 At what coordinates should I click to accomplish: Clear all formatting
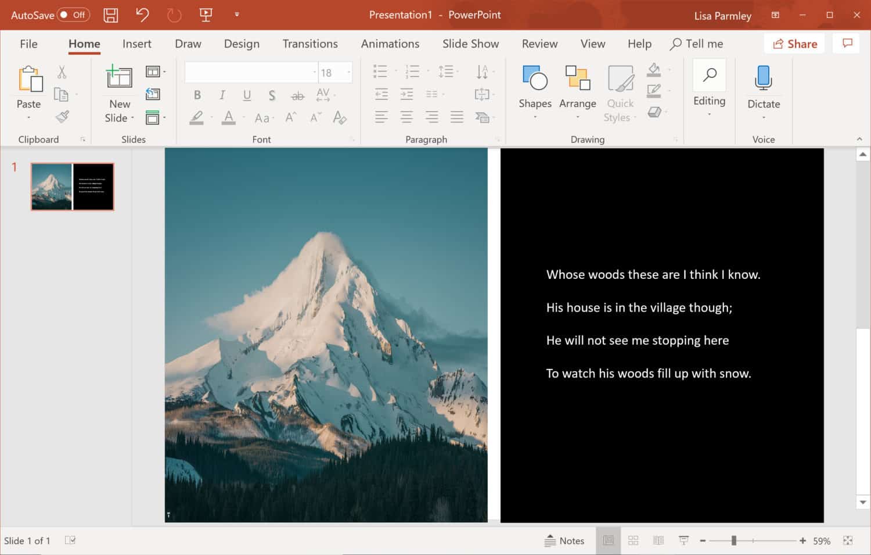pos(340,117)
